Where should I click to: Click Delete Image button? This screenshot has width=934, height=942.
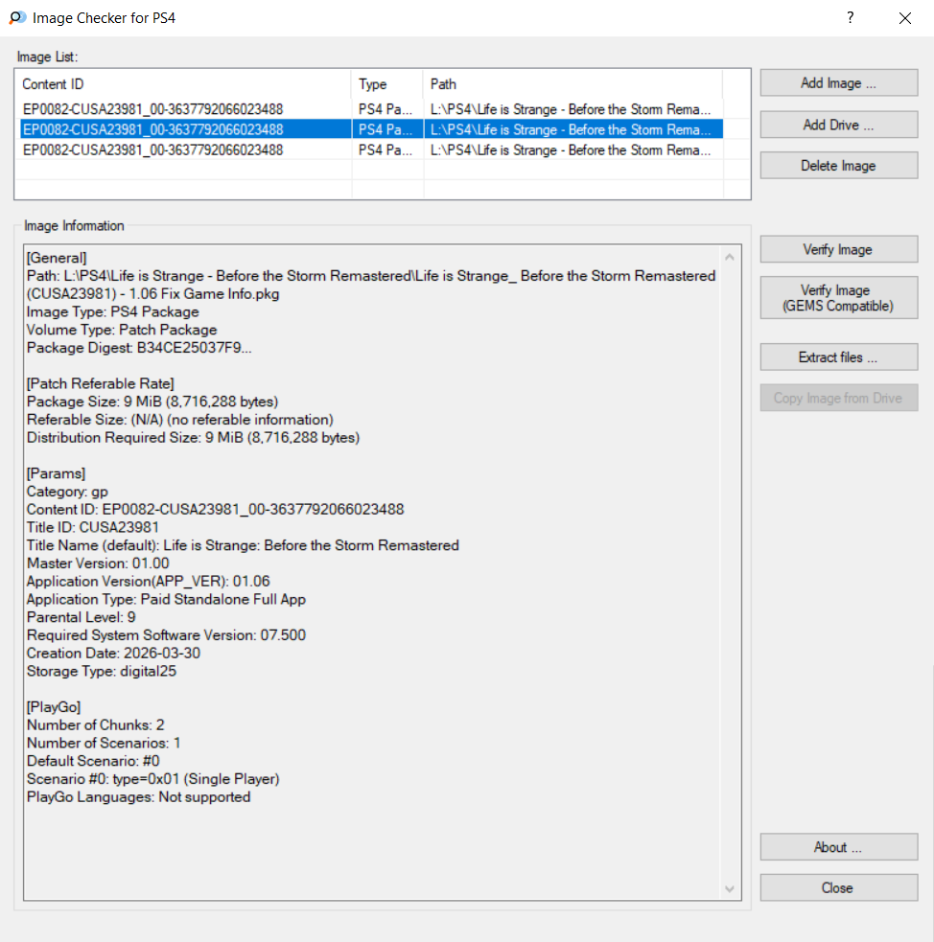coord(838,166)
